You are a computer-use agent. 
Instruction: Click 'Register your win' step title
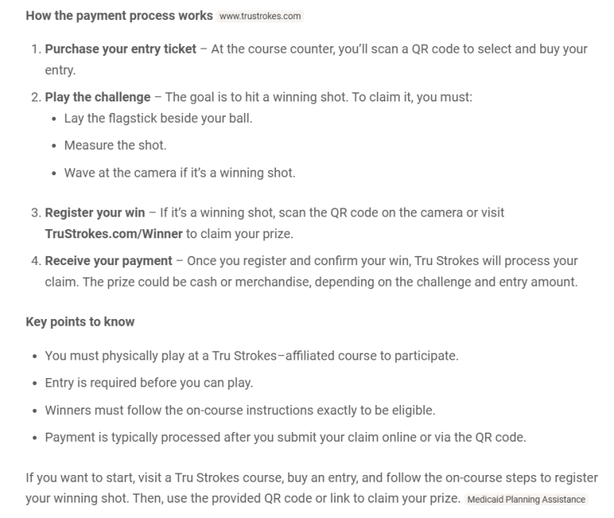tap(95, 213)
